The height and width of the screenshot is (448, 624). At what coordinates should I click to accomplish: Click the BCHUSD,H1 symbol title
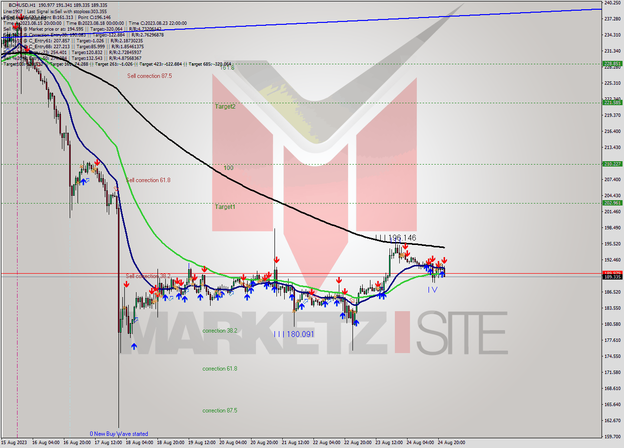22,5
